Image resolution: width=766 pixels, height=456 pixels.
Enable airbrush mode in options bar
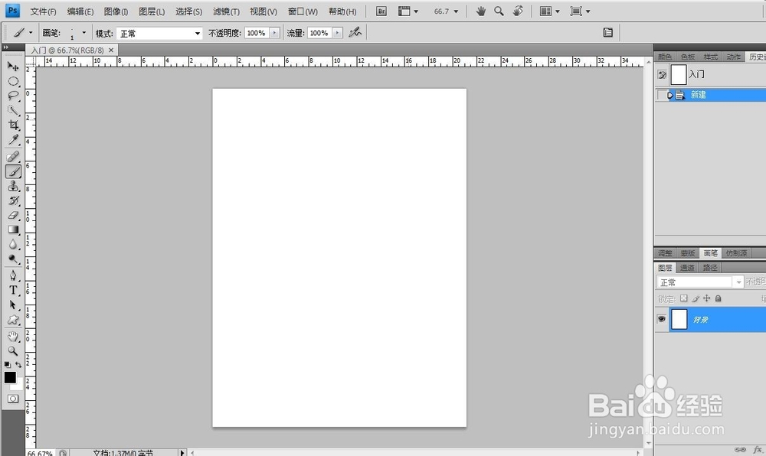coord(355,33)
